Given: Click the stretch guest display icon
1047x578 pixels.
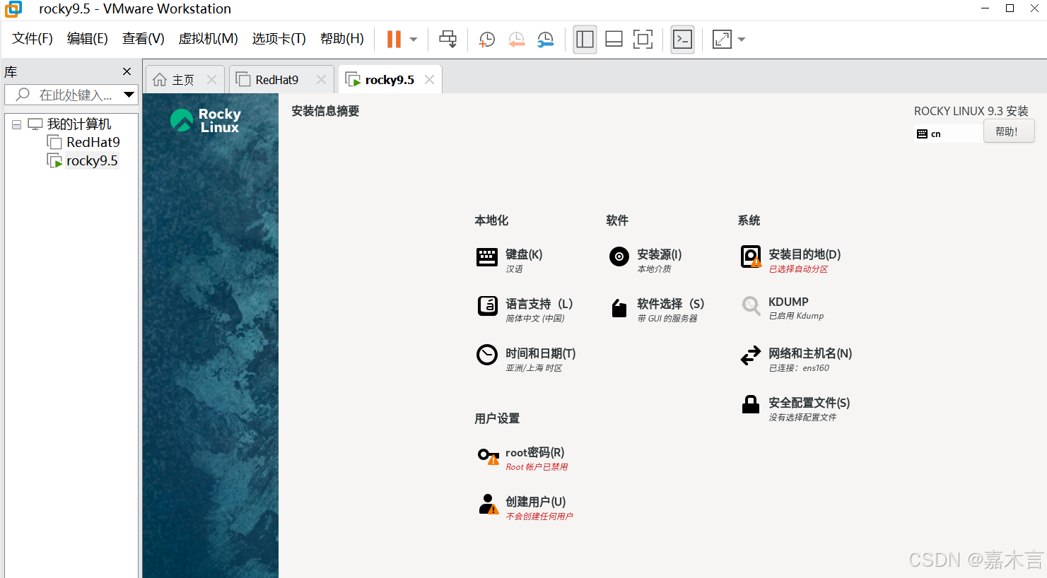Looking at the screenshot, I should [722, 39].
